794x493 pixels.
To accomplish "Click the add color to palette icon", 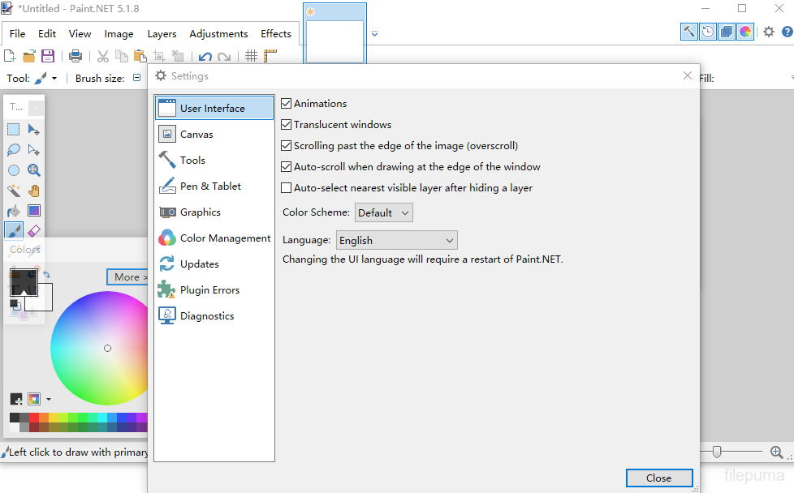I will 16,400.
